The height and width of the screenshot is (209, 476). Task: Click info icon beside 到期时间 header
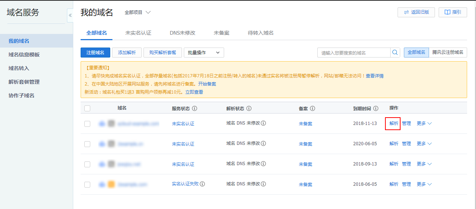click(x=376, y=109)
